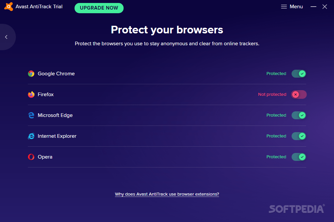Disable Microsoft Edge protection switch
The height and width of the screenshot is (222, 334).
(299, 115)
